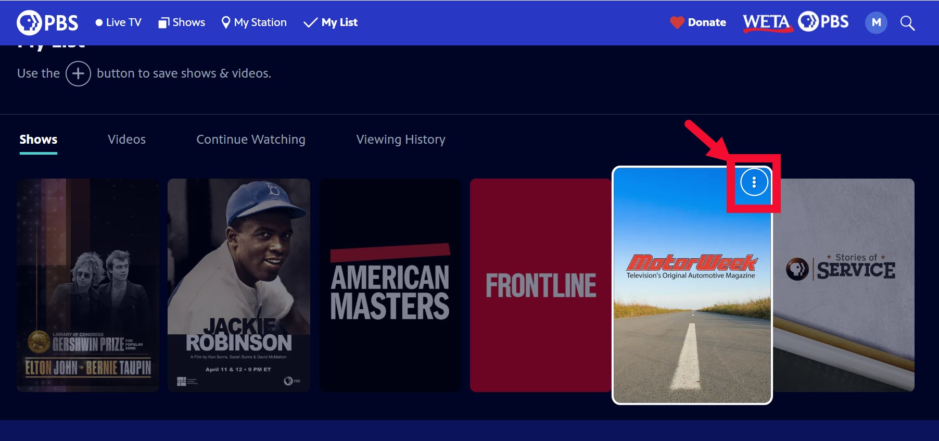Switch to the Continue Watching tab
This screenshot has height=441, width=939.
pyautogui.click(x=251, y=140)
